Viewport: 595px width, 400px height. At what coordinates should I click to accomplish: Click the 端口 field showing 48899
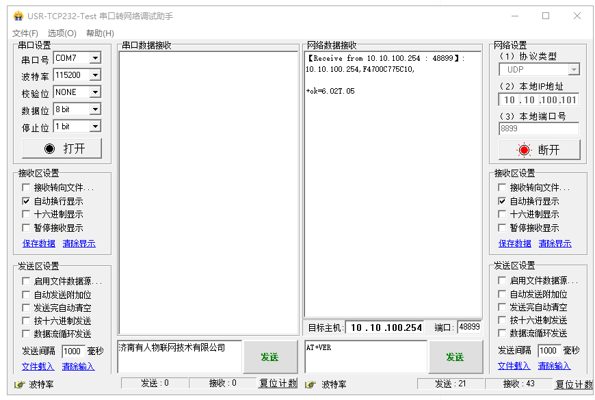pos(469,328)
